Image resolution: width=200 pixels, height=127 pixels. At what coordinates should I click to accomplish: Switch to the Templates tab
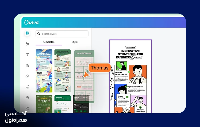(x=49, y=42)
